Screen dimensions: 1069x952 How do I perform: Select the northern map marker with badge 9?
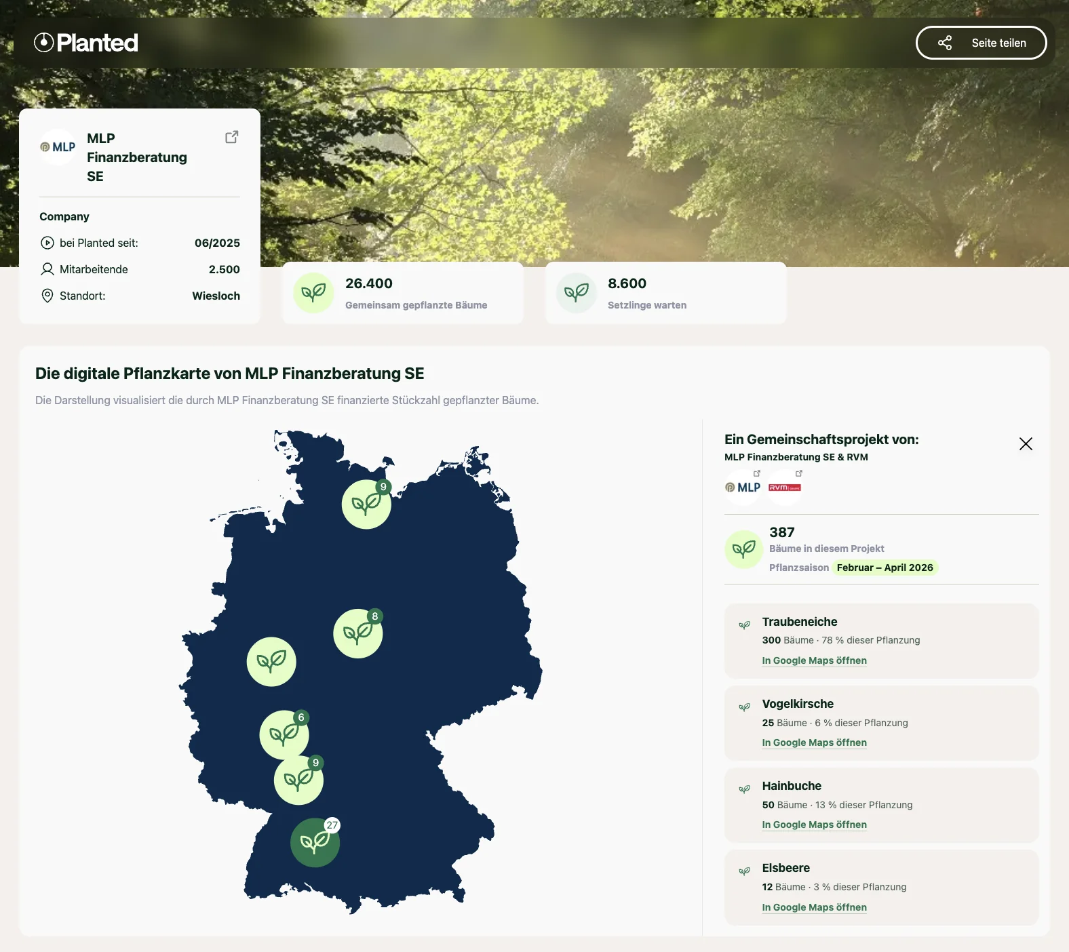coord(366,504)
